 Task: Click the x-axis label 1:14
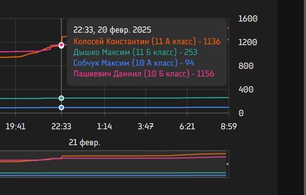(104, 126)
